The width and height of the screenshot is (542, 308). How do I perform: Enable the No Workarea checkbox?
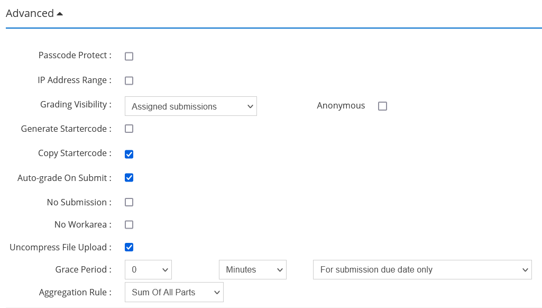coord(129,224)
